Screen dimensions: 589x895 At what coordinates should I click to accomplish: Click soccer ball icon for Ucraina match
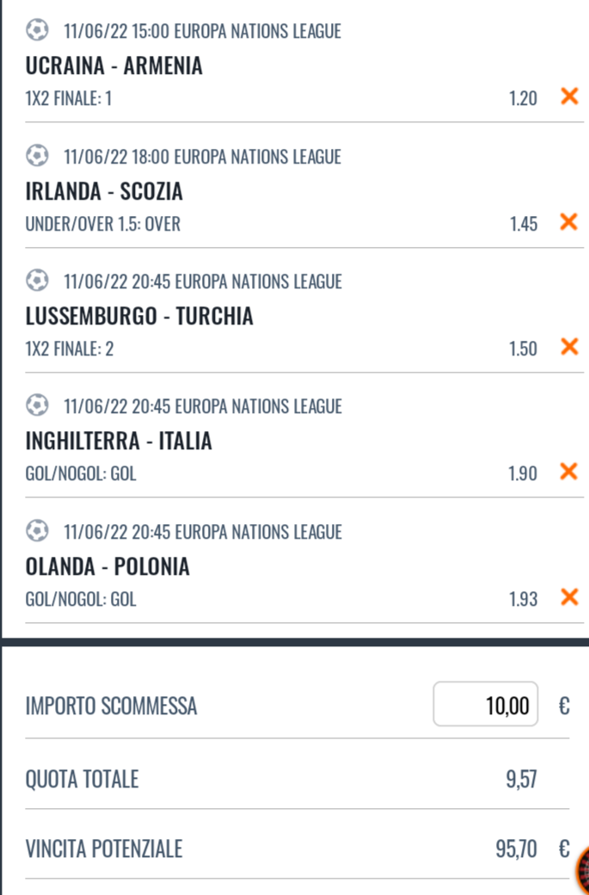coord(37,31)
